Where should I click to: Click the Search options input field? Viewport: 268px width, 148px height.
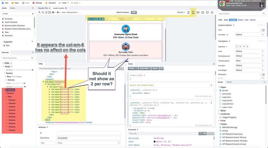242,14
